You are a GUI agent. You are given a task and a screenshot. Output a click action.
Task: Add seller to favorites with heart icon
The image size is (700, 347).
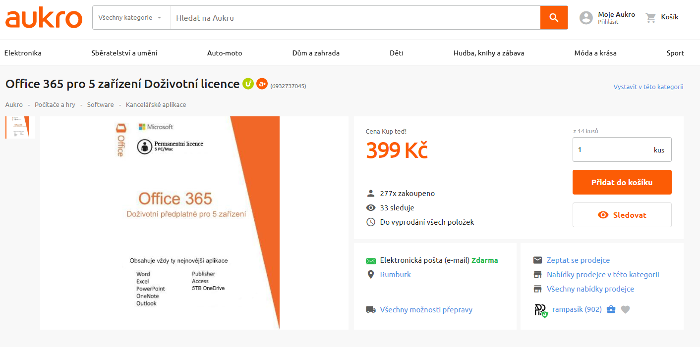click(x=626, y=310)
